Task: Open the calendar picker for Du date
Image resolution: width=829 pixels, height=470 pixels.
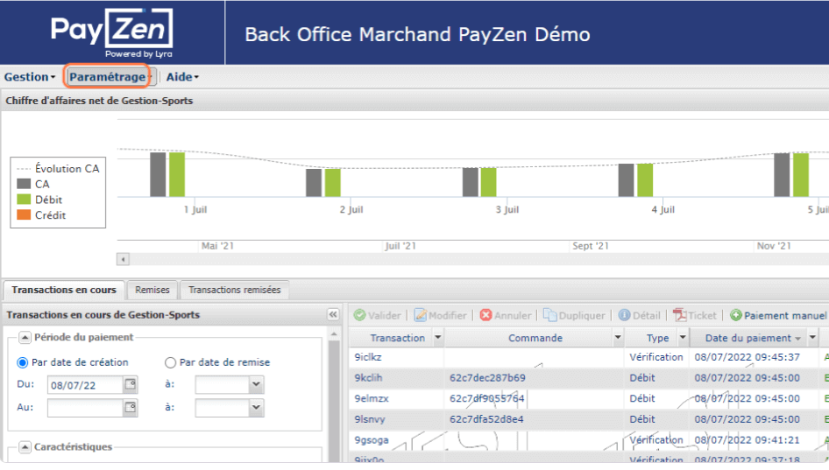Action: tap(131, 384)
